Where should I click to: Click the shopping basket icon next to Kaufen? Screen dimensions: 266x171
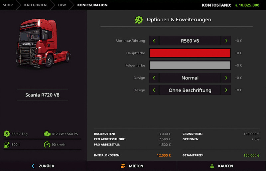click(x=211, y=166)
